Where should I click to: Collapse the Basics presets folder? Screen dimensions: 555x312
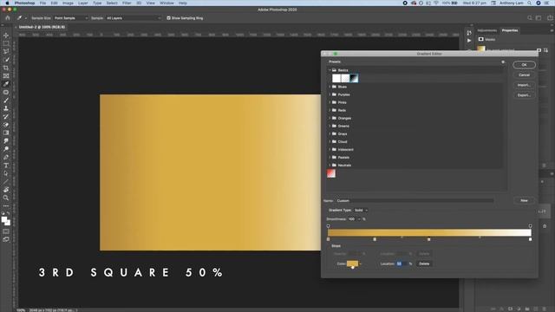coord(330,70)
